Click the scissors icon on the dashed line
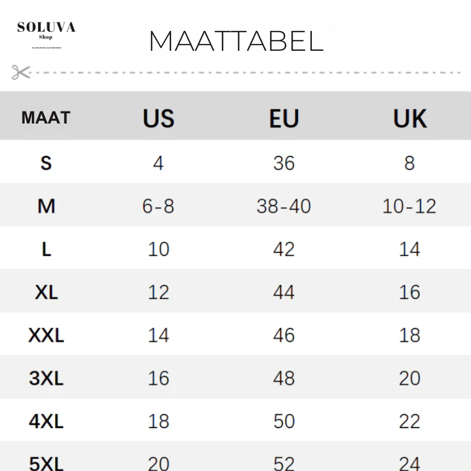The image size is (471, 471). point(21,72)
